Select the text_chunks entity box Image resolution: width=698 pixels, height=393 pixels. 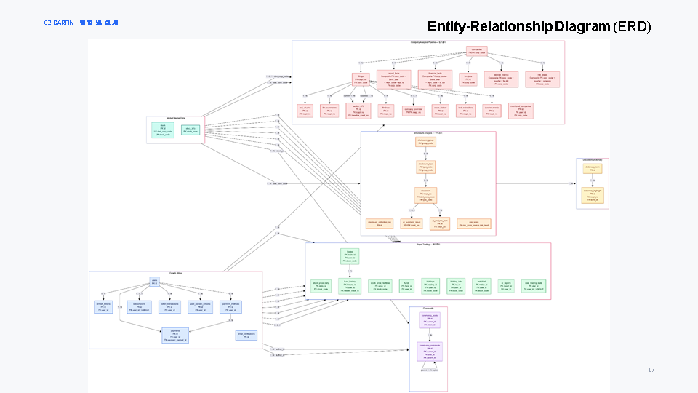pos(305,111)
